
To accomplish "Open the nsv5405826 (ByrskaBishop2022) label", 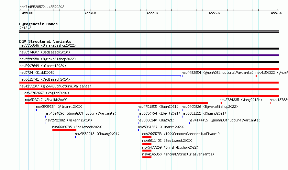I will (x=210, y=107).
